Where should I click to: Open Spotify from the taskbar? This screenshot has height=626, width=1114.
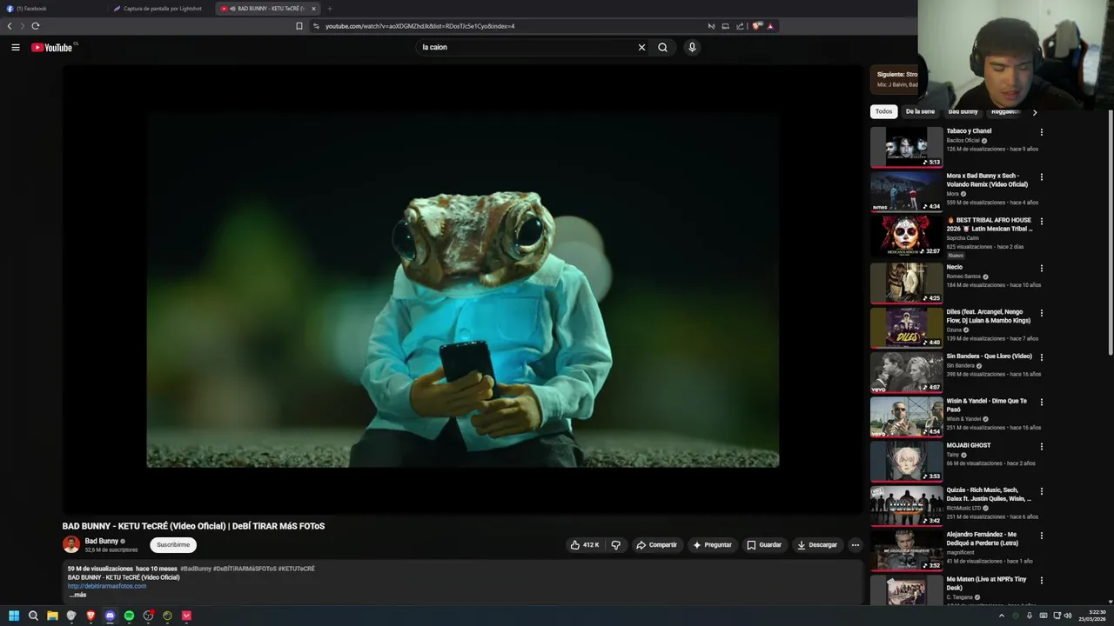[x=129, y=616]
